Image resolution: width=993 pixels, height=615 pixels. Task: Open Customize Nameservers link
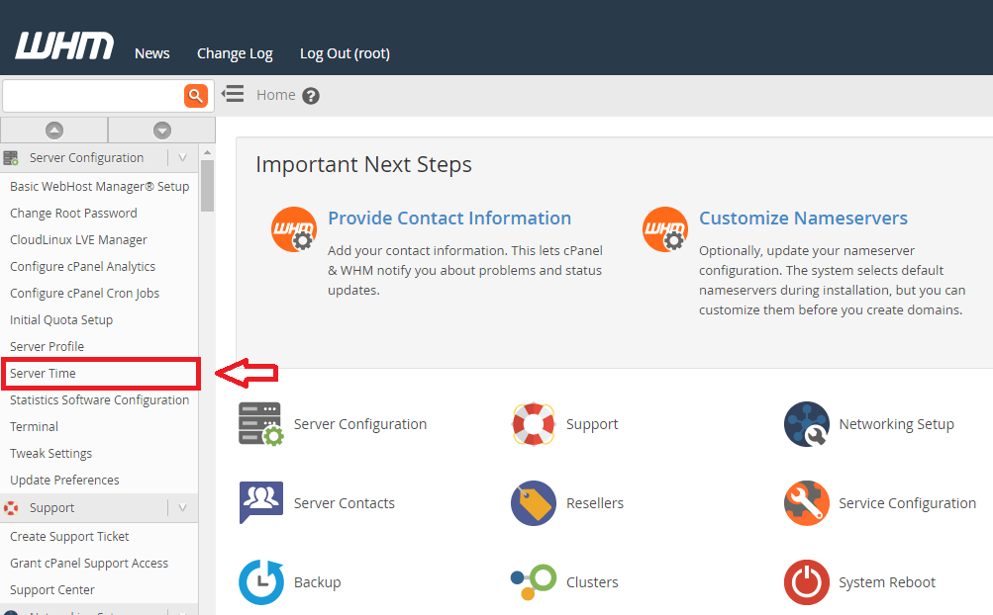(x=803, y=218)
